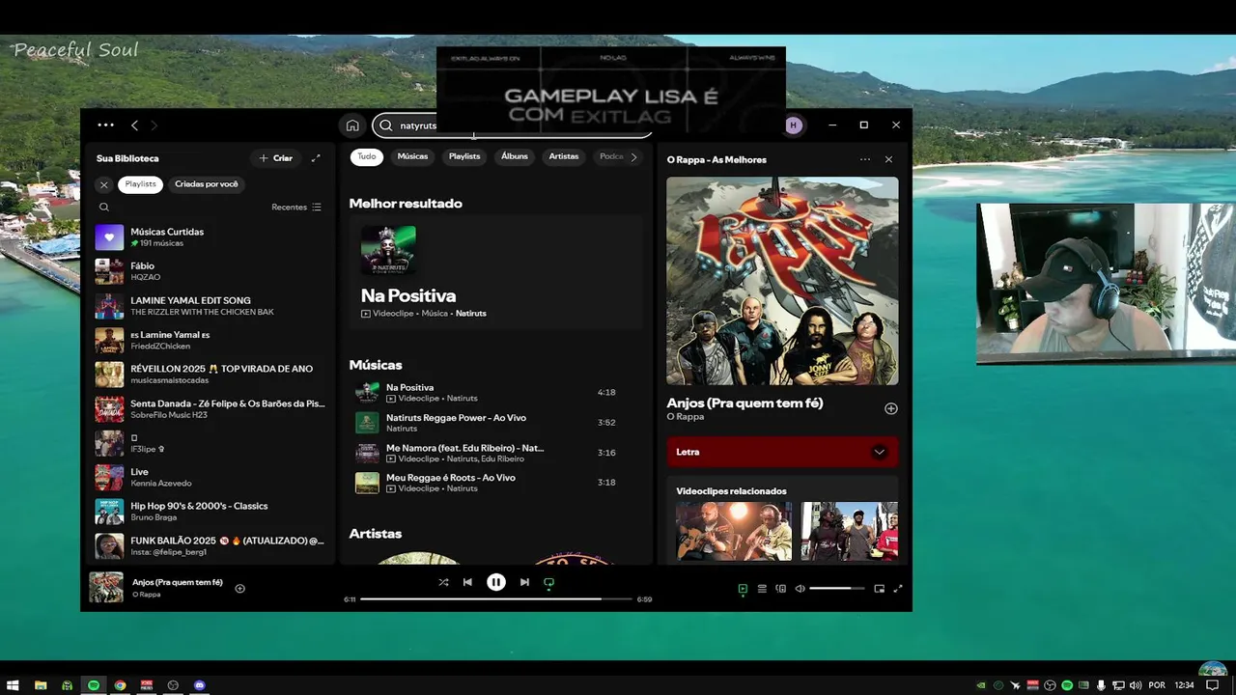Click the now playing bar album thumbnail

106,587
